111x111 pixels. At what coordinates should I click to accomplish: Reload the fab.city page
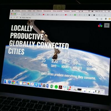pos(17,17)
